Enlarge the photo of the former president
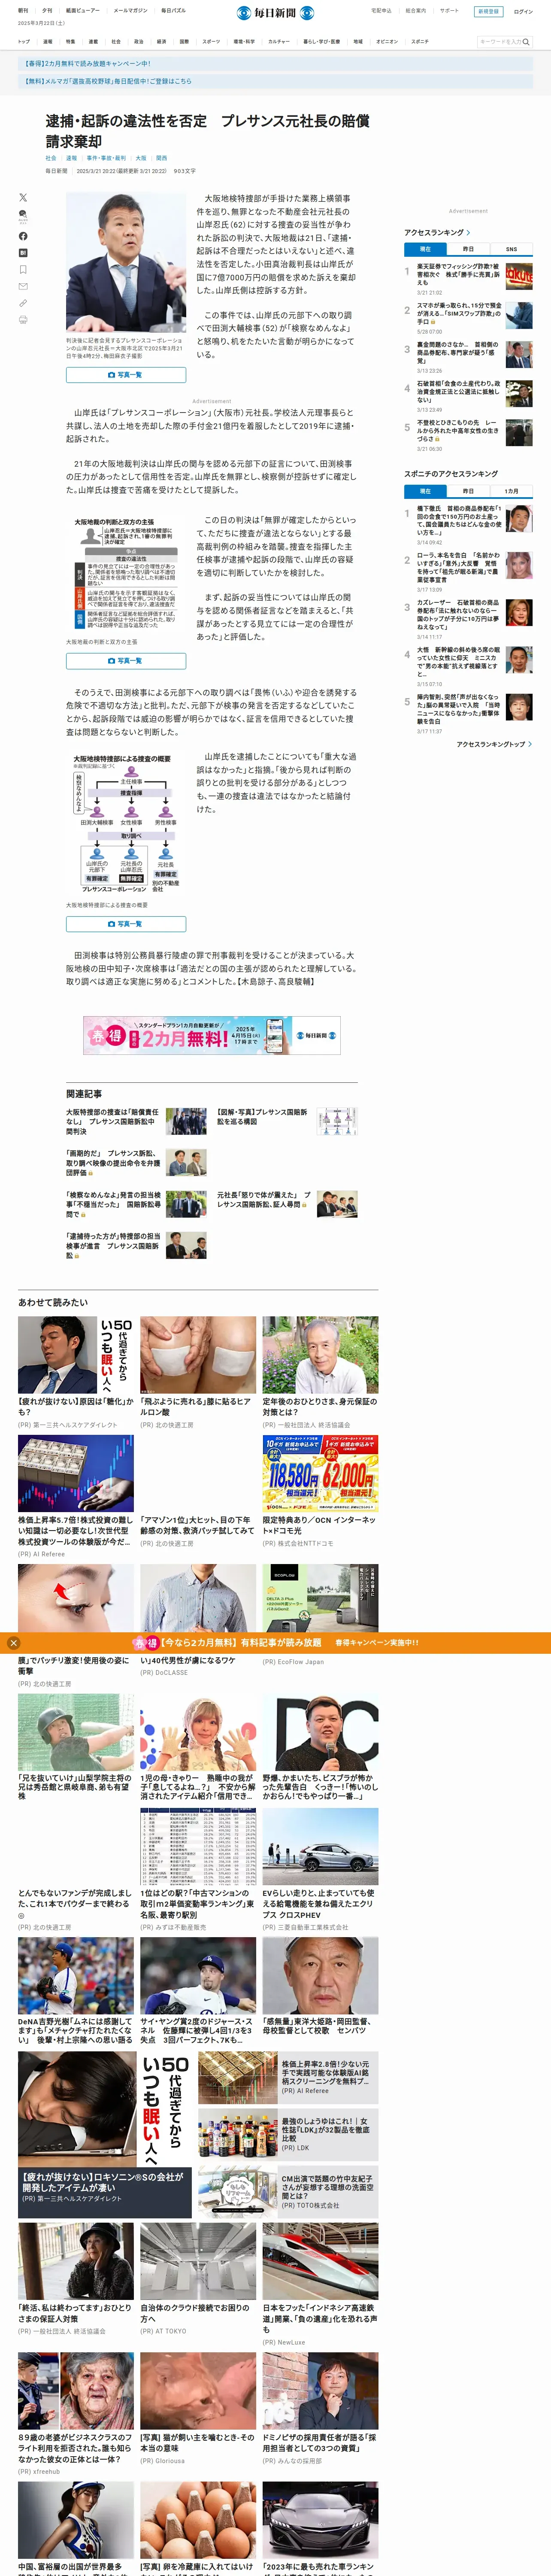This screenshot has width=551, height=2576. (x=126, y=263)
